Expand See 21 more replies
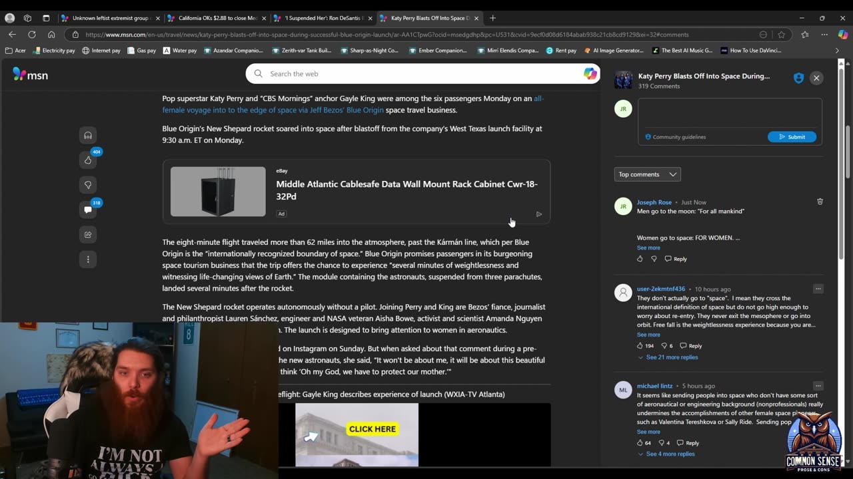This screenshot has width=853, height=479. click(668, 357)
